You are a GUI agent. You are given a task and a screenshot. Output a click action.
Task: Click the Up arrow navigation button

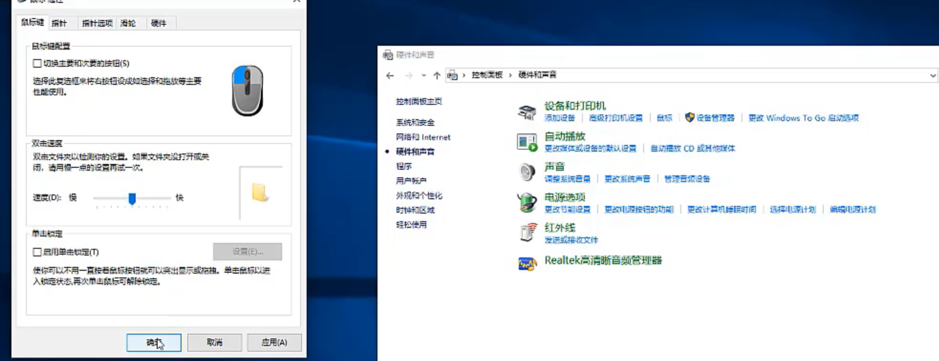point(436,75)
